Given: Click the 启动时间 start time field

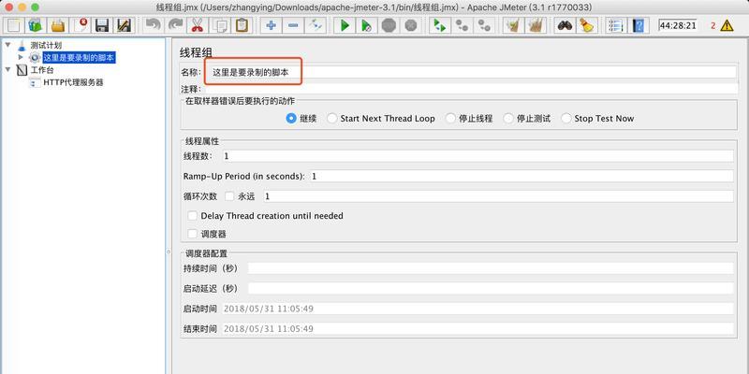Looking at the screenshot, I should click(x=477, y=309).
